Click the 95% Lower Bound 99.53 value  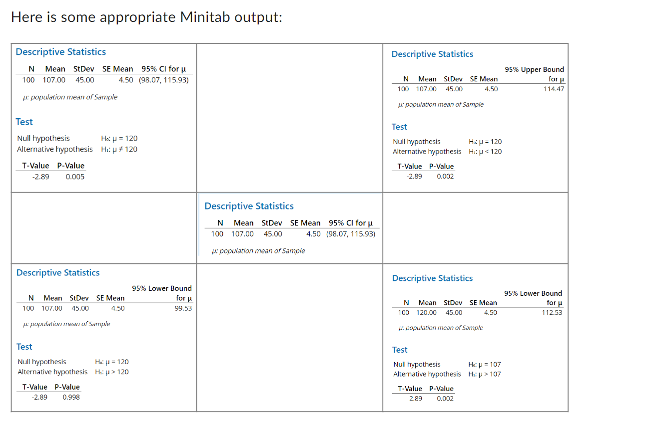[184, 308]
